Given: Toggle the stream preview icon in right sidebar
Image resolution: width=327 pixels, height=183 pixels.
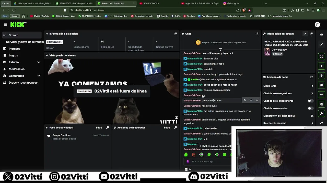Looking at the screenshot, I should [x=321, y=56].
